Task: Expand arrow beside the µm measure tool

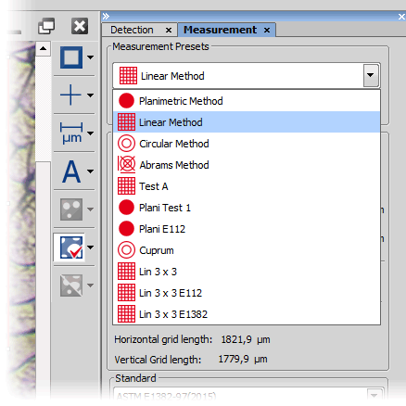Action: tap(91, 133)
